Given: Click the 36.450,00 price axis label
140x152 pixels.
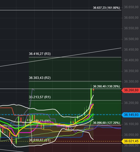Looking at the screenshot, I should pyautogui.click(x=131, y=50).
